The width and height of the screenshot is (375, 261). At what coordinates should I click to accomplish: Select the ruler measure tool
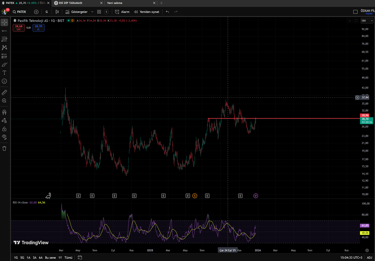point(4,92)
